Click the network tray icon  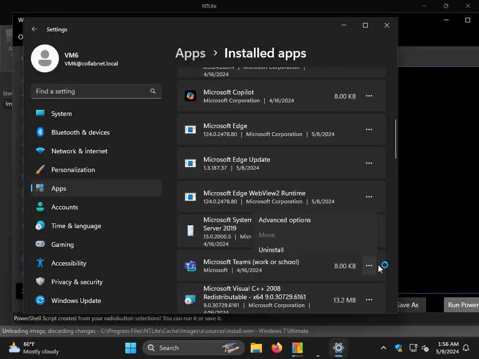pyautogui.click(x=413, y=348)
